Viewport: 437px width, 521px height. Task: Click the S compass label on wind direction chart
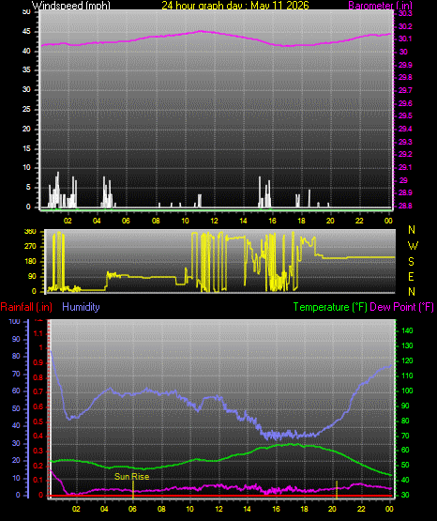pos(411,262)
